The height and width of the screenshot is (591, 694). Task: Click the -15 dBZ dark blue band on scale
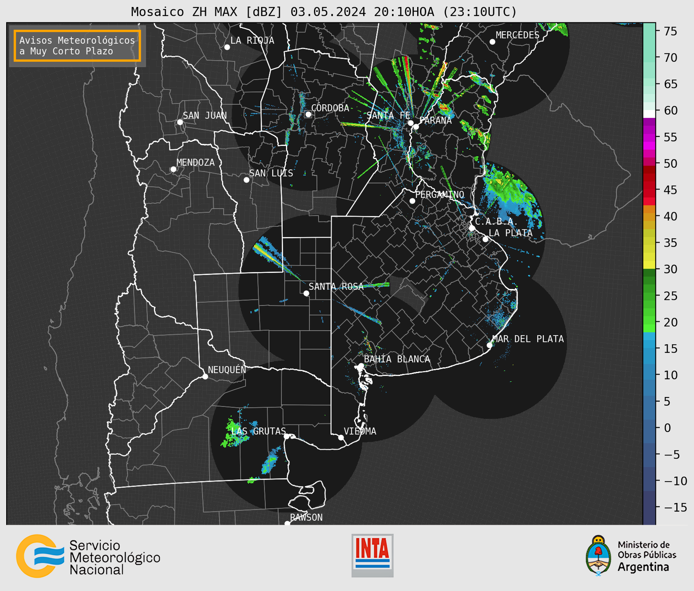649,507
